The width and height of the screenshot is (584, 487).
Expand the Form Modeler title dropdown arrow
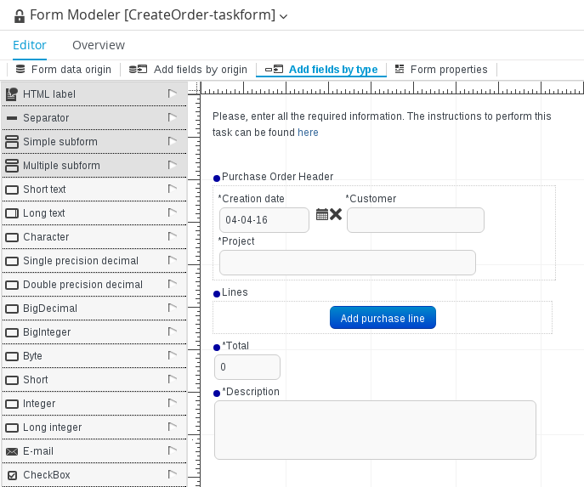point(284,16)
